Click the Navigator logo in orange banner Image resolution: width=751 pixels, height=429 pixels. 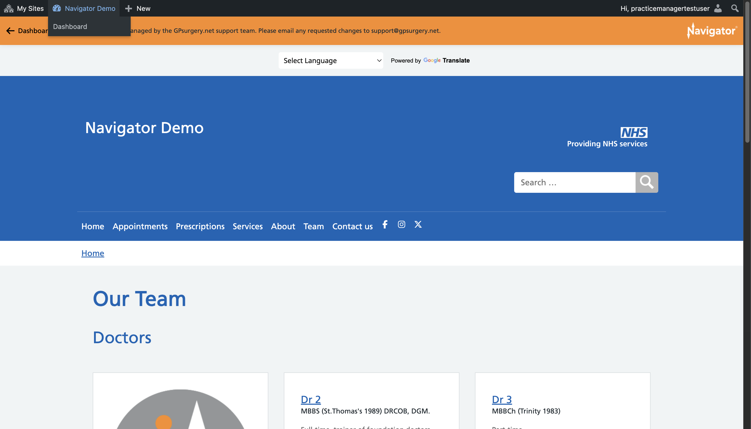tap(712, 31)
